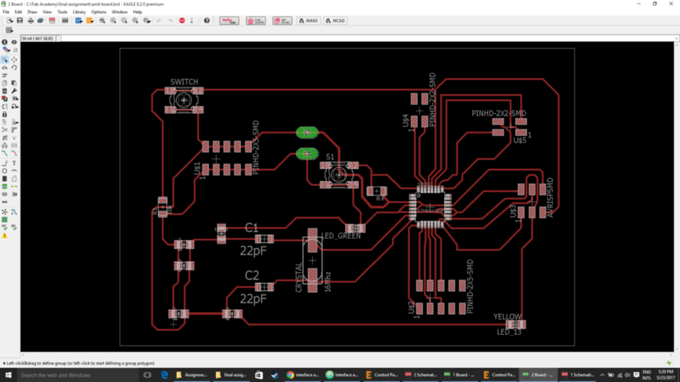
Task: Open the Replace tool dropdown
Action: click(14, 107)
